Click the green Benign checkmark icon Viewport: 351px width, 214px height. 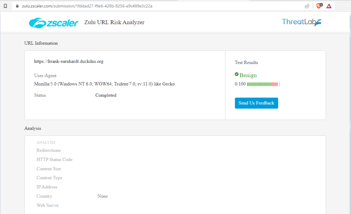pos(237,74)
